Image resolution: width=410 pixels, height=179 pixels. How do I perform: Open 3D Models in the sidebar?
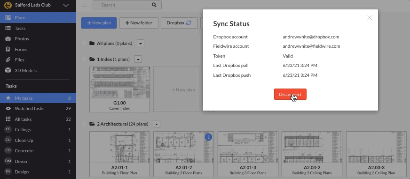(x=38, y=70)
